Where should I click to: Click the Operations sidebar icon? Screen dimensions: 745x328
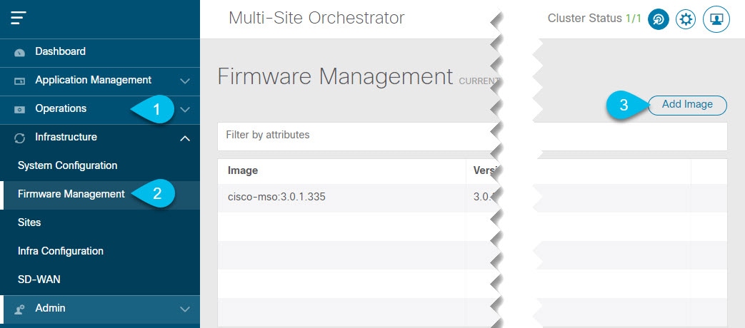19,110
